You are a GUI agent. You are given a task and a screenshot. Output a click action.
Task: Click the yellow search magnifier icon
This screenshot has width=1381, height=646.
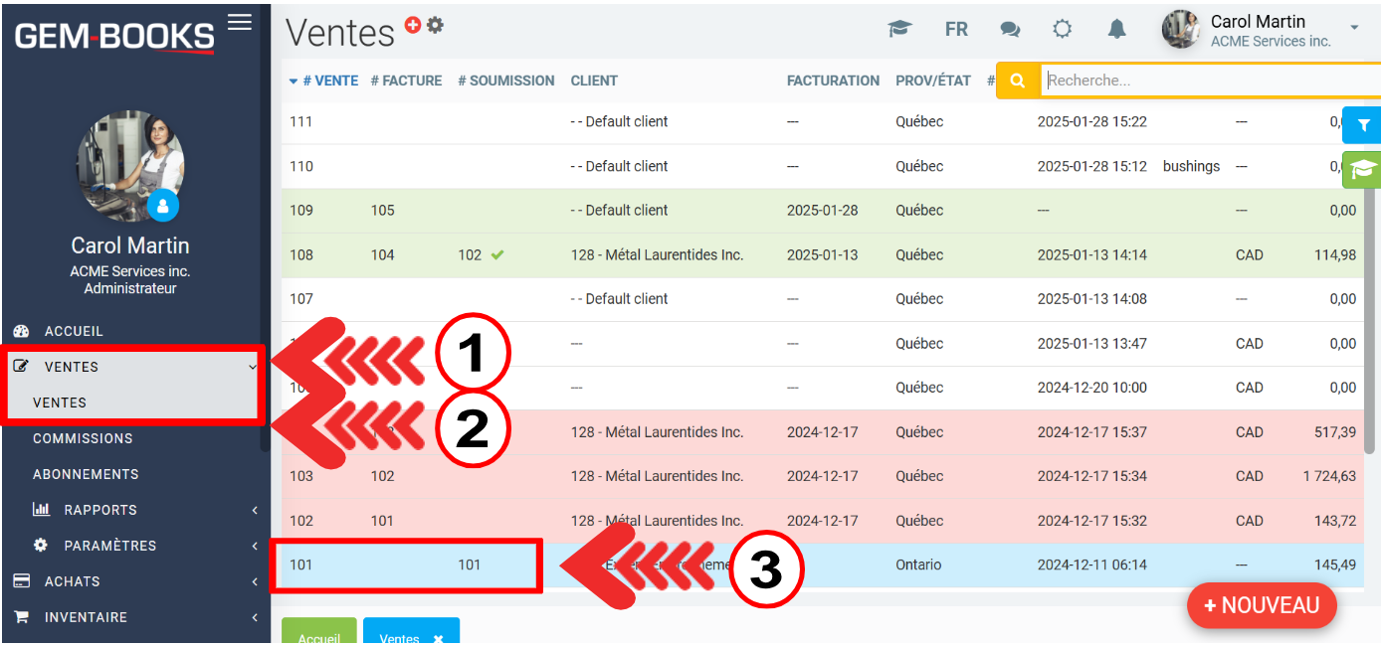click(x=1018, y=81)
